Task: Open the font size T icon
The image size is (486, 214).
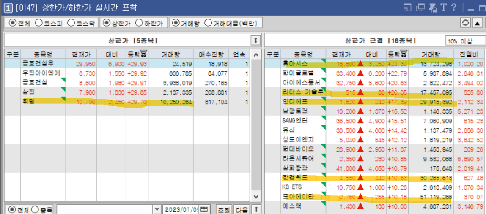Action: [444, 8]
